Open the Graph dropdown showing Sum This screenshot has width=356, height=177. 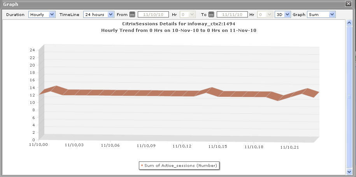click(321, 14)
